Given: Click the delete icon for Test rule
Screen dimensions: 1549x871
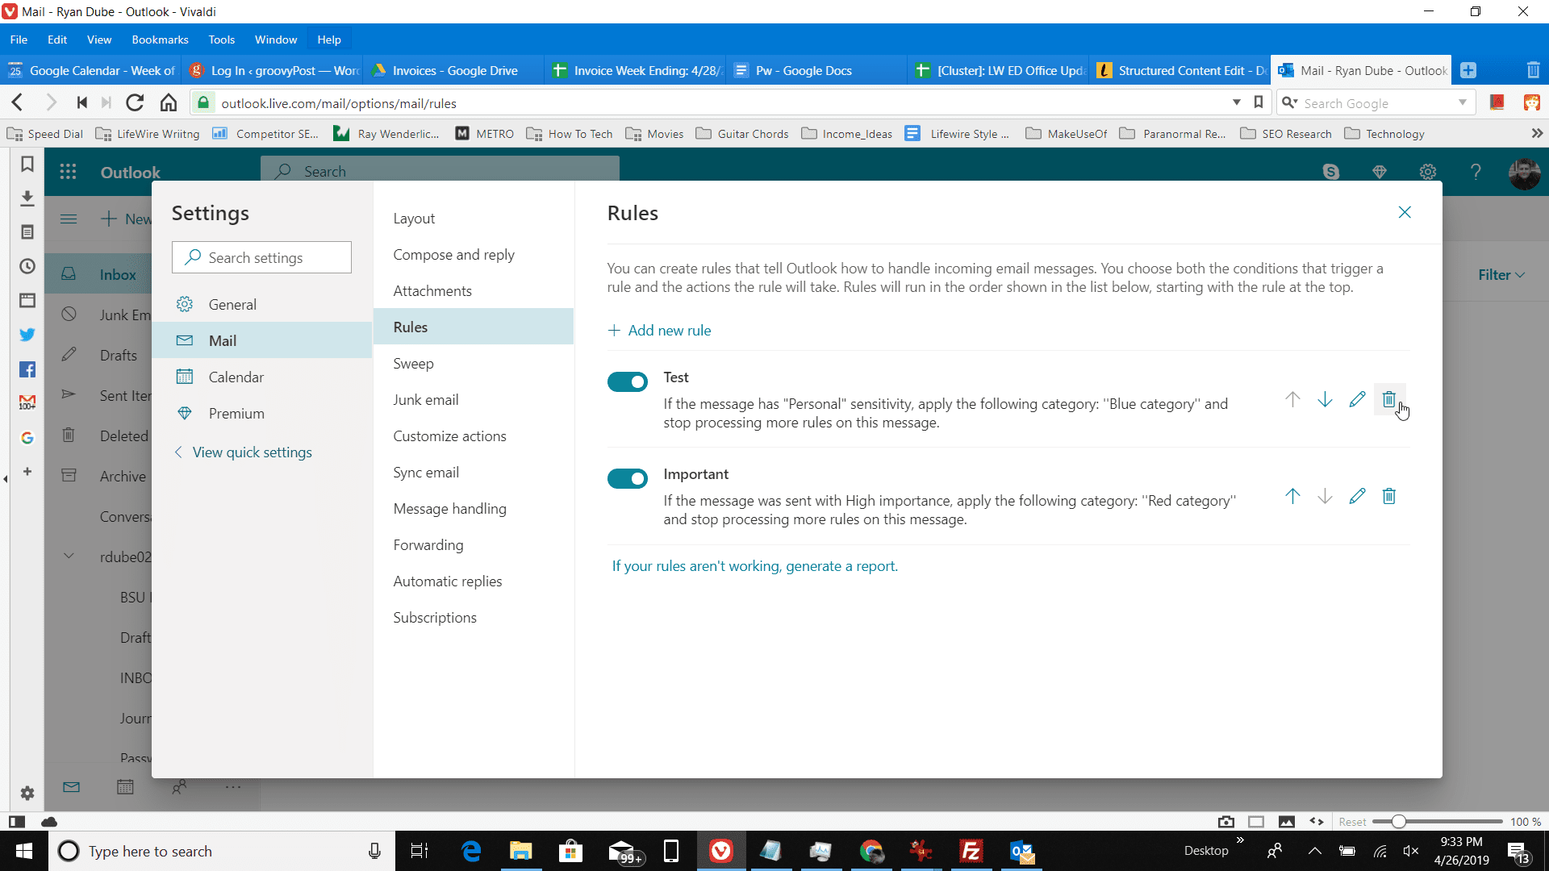Looking at the screenshot, I should tap(1389, 400).
